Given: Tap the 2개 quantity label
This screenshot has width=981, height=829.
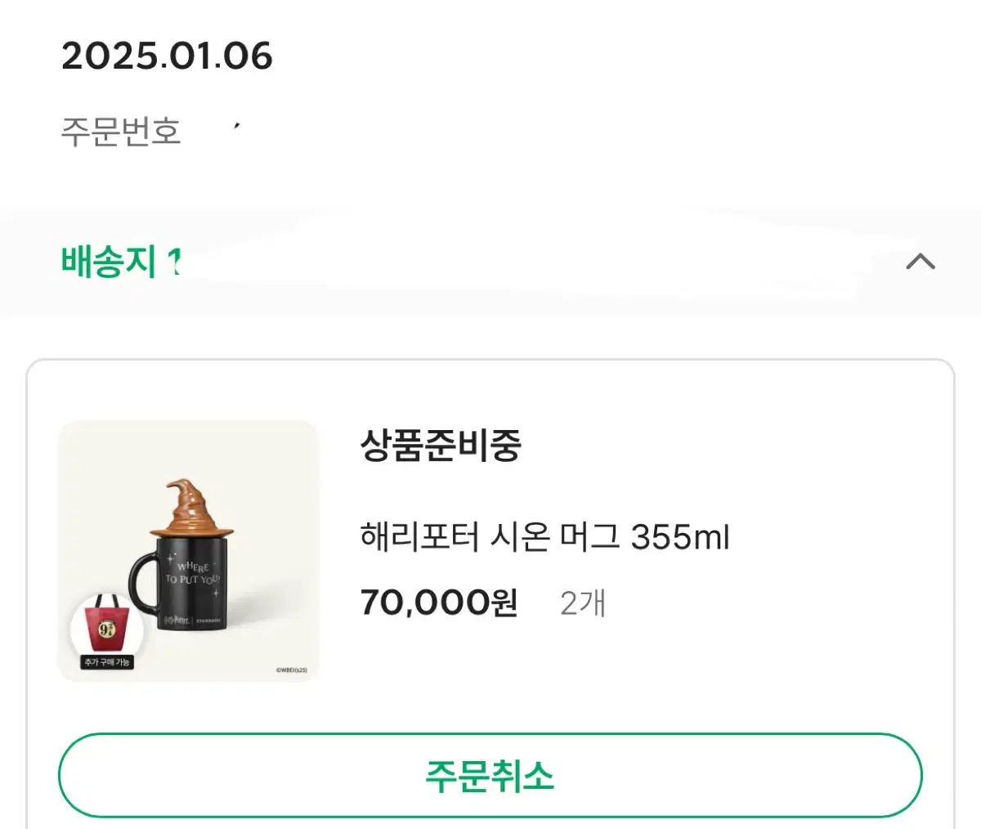Looking at the screenshot, I should pos(583,603).
